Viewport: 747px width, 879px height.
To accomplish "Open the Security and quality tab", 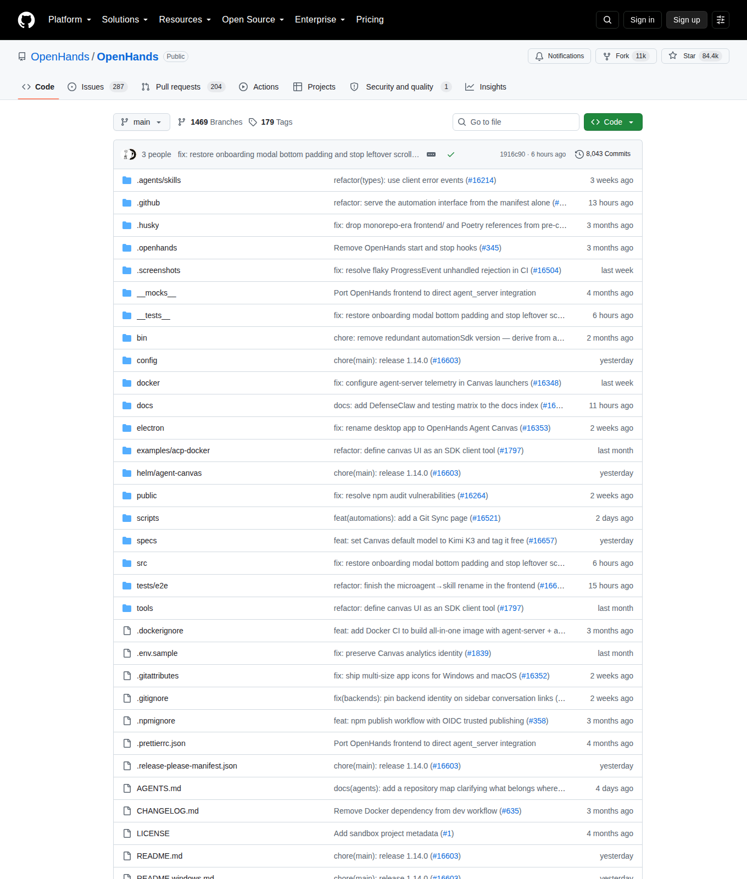I will tap(400, 87).
